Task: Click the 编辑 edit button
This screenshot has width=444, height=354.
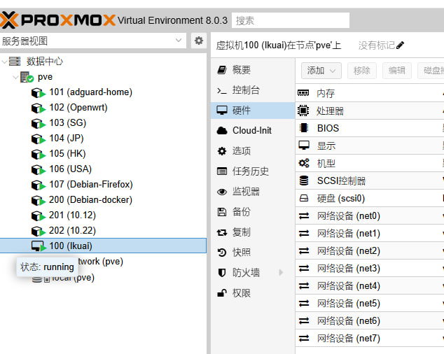Action: tap(396, 70)
